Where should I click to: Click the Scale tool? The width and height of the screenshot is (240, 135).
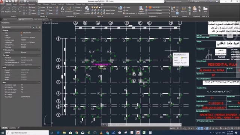[x=41, y=13]
